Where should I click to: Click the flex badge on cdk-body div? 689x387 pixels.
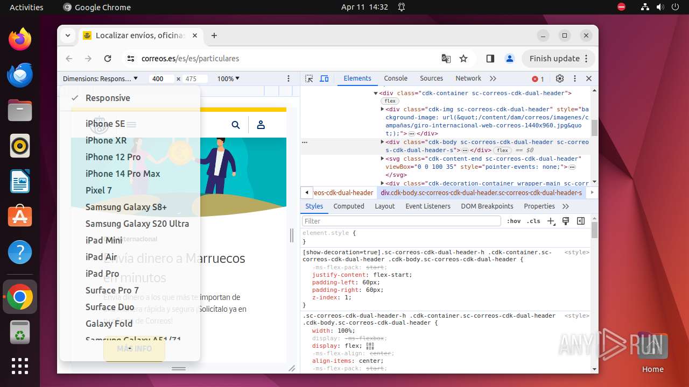[503, 150]
